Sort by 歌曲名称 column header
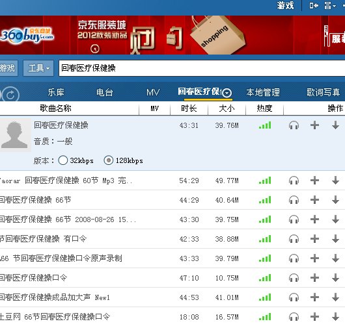 pos(55,108)
